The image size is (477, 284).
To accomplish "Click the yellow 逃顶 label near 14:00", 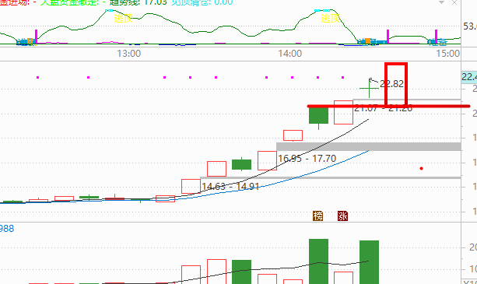I will pyautogui.click(x=331, y=18).
